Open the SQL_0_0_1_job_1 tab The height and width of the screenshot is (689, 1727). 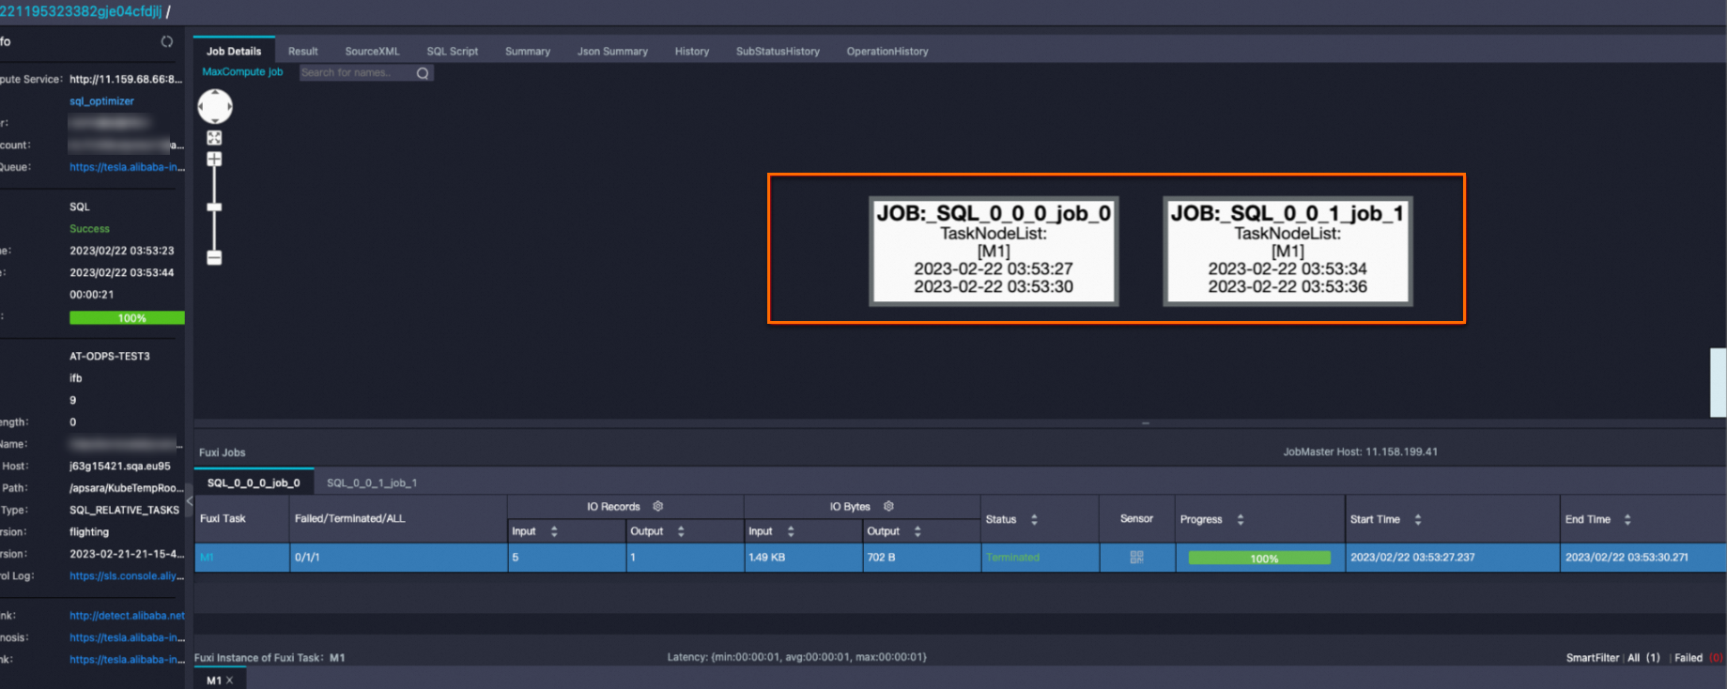[x=372, y=483]
